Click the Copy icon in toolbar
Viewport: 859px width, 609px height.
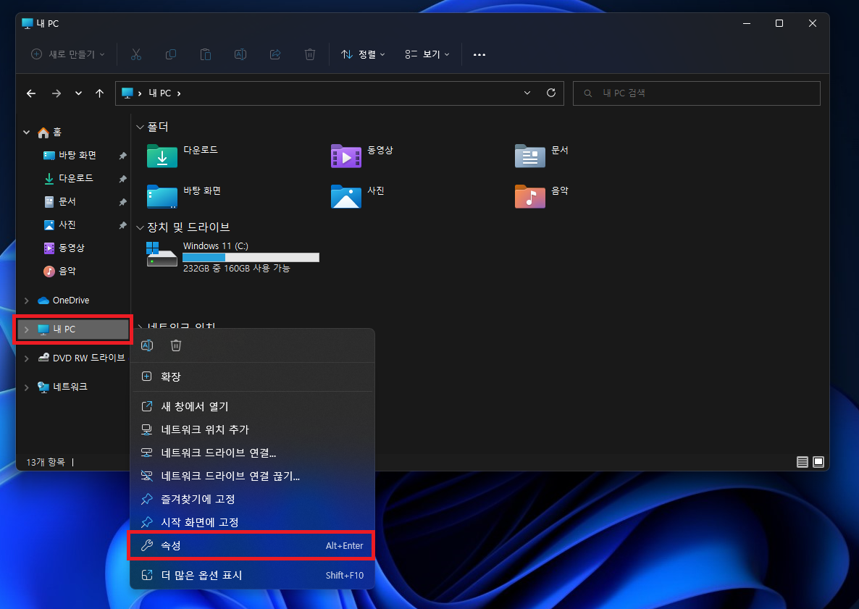tap(171, 54)
